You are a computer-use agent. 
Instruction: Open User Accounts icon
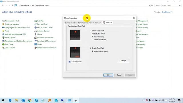pyautogui.click(x=3, y=48)
